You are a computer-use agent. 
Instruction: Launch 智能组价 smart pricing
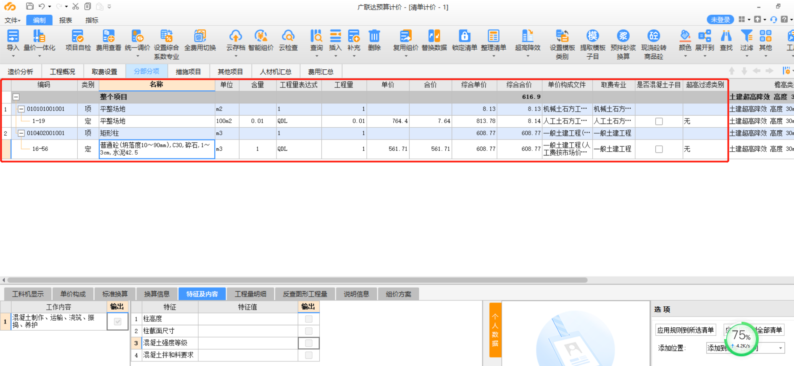pyautogui.click(x=261, y=41)
